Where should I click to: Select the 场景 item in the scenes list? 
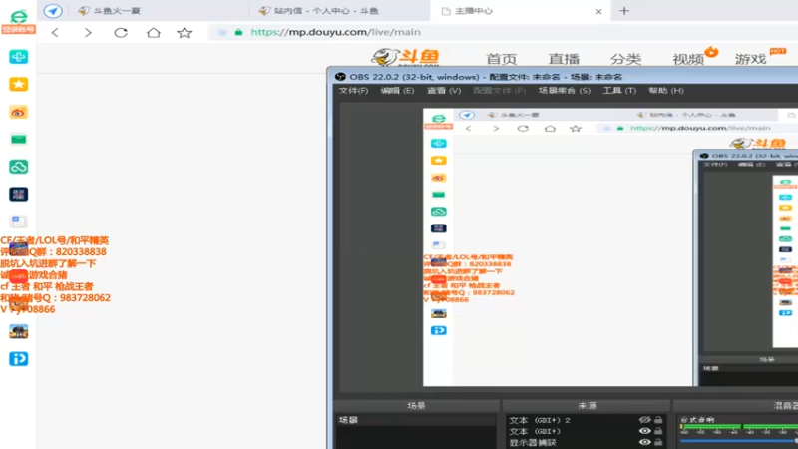415,420
